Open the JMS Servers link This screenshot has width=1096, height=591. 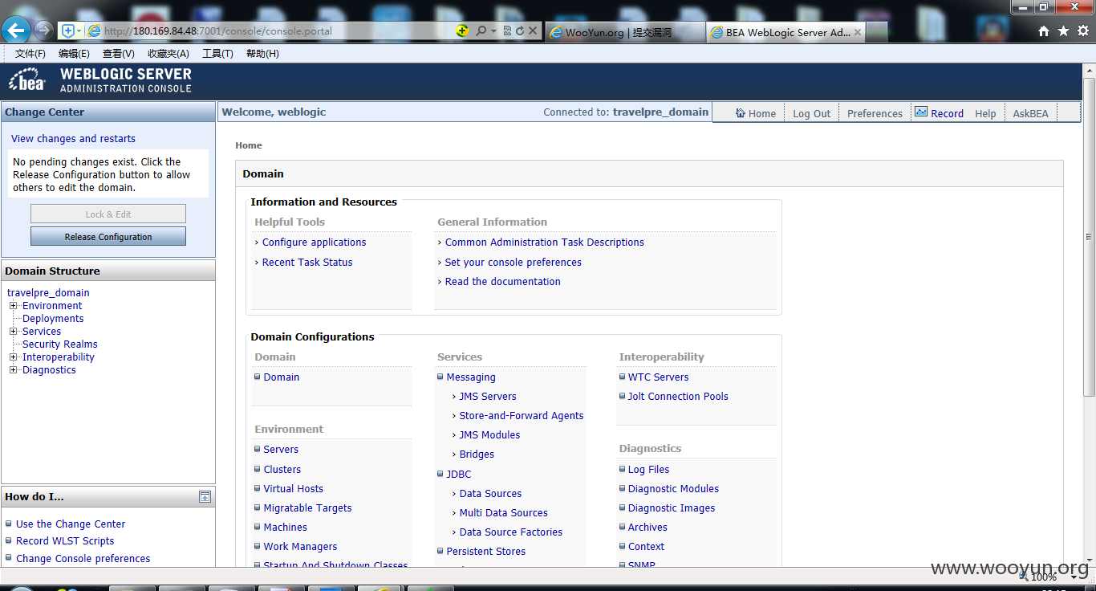point(488,397)
